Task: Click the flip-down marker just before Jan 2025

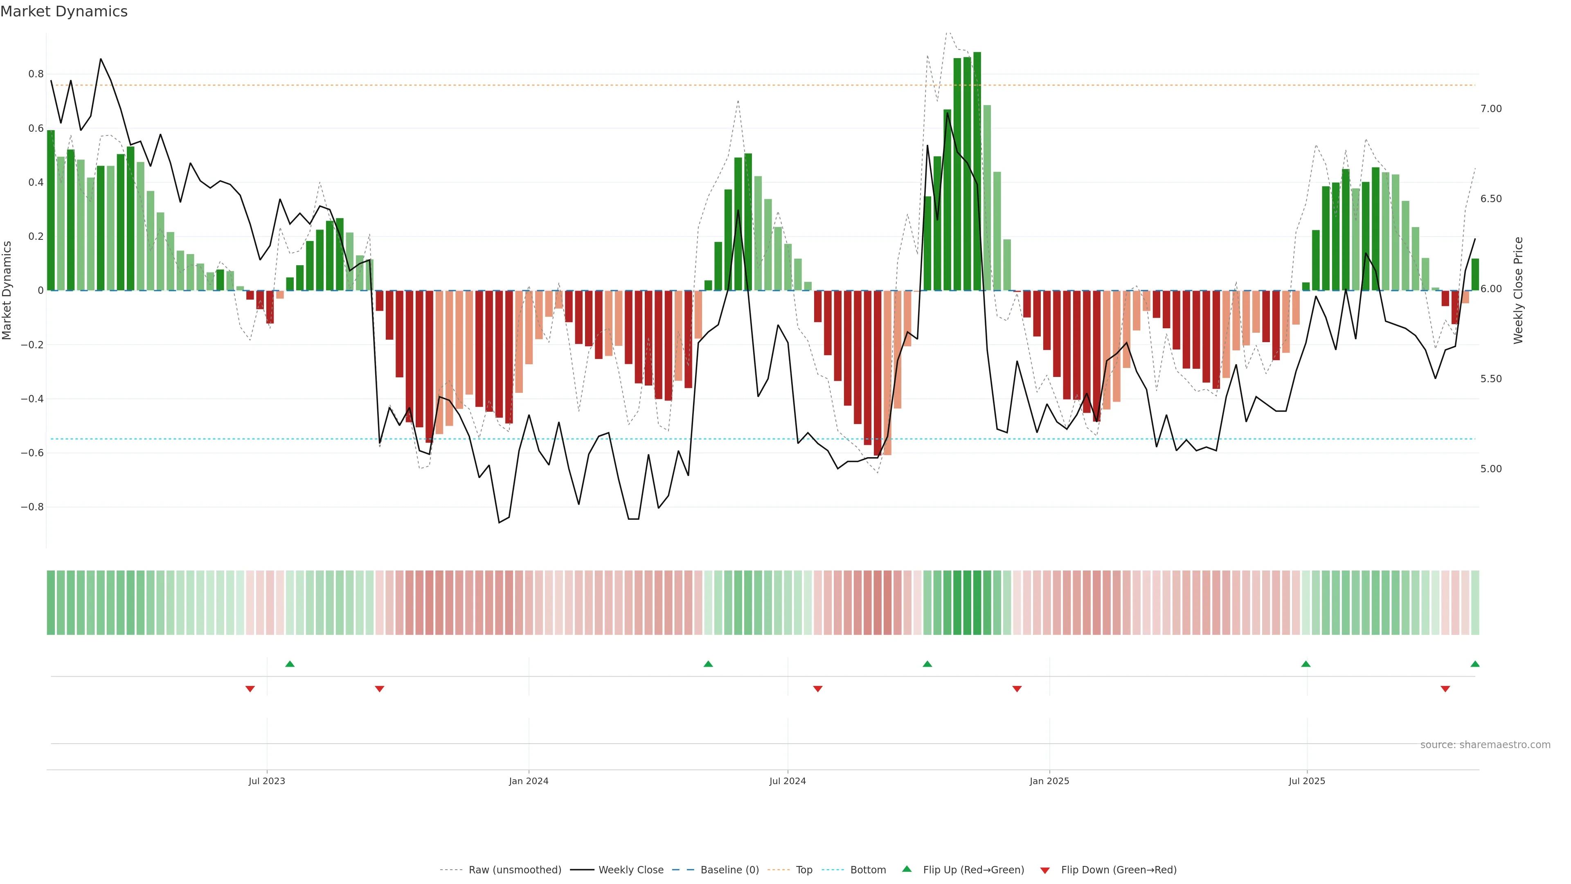Action: 1017,689
